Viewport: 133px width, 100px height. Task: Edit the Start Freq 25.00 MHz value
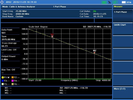click(x=21, y=11)
